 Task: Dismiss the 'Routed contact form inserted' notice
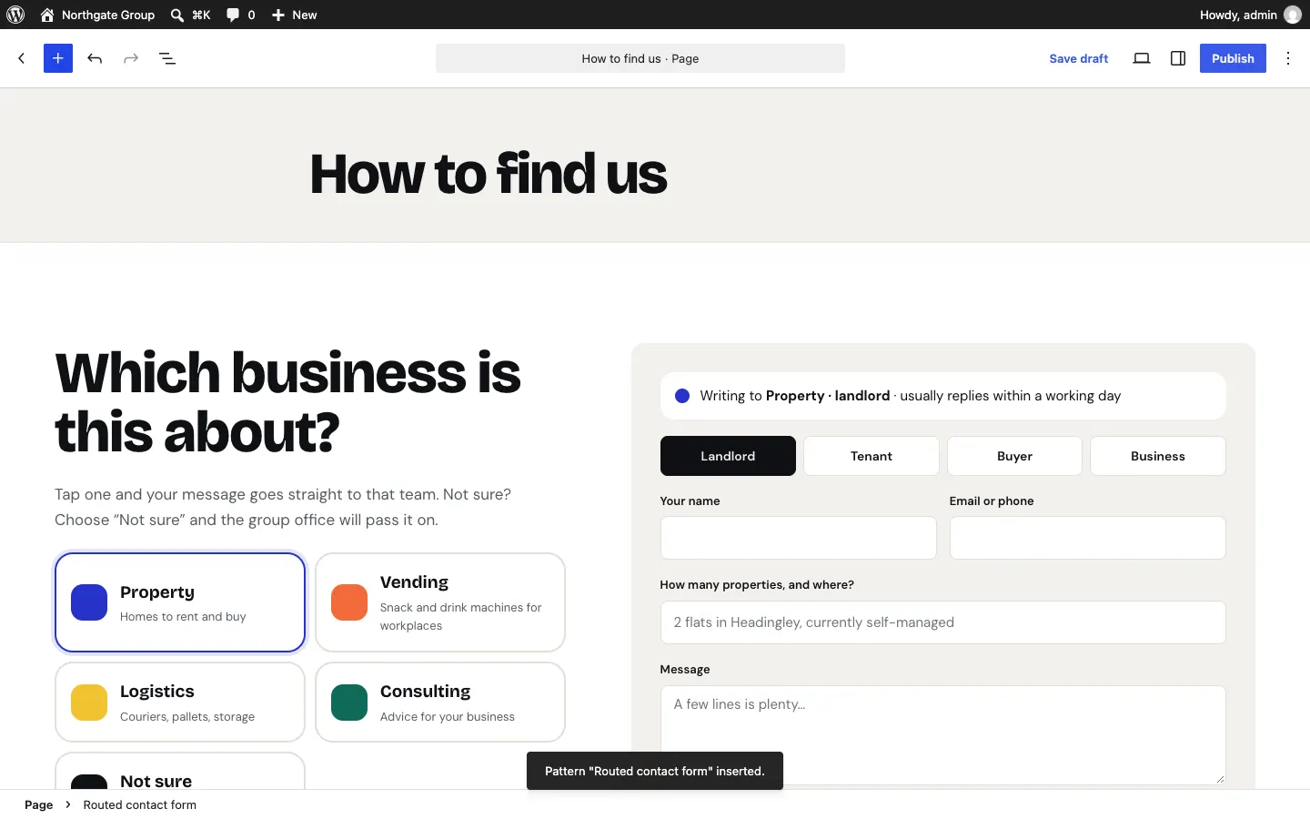(655, 771)
